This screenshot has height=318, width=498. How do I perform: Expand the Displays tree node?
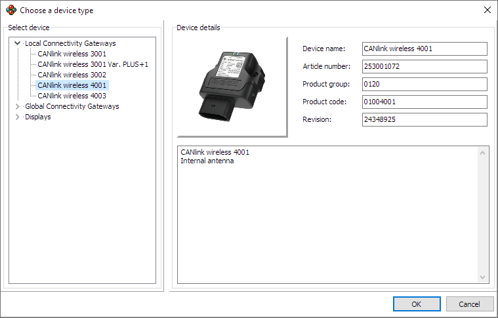coord(18,117)
